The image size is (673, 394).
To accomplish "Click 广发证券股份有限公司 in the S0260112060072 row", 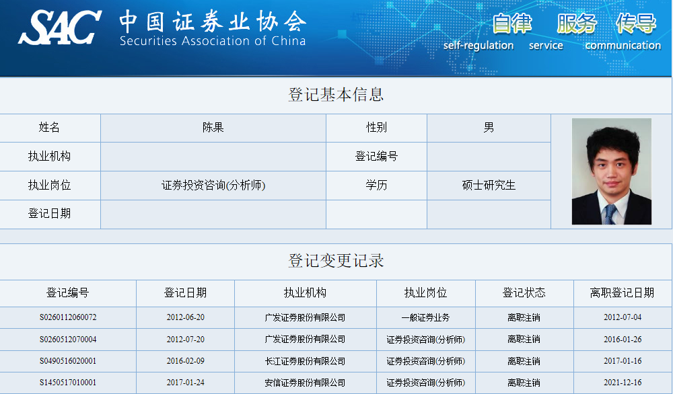I will click(x=305, y=317).
